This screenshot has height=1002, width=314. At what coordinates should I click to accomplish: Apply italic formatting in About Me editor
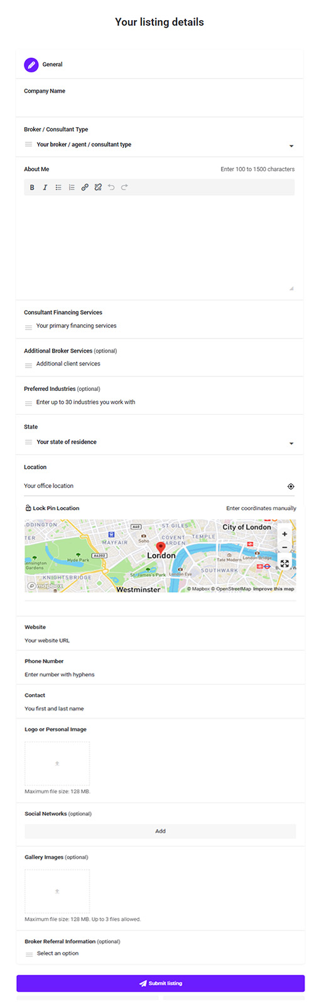[x=45, y=188]
